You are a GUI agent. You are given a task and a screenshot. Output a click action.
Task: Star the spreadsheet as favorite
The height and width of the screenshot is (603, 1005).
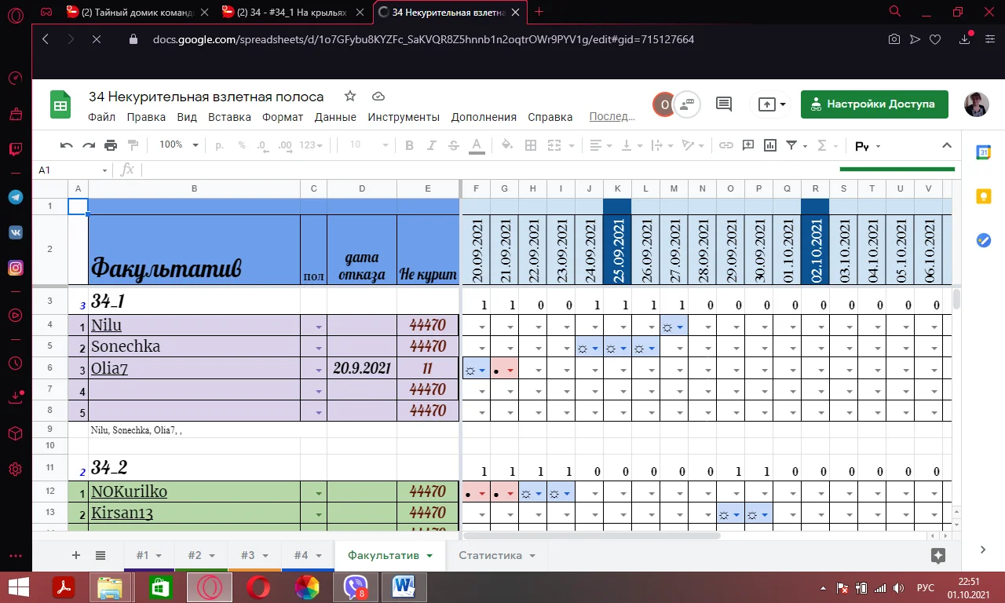point(349,96)
